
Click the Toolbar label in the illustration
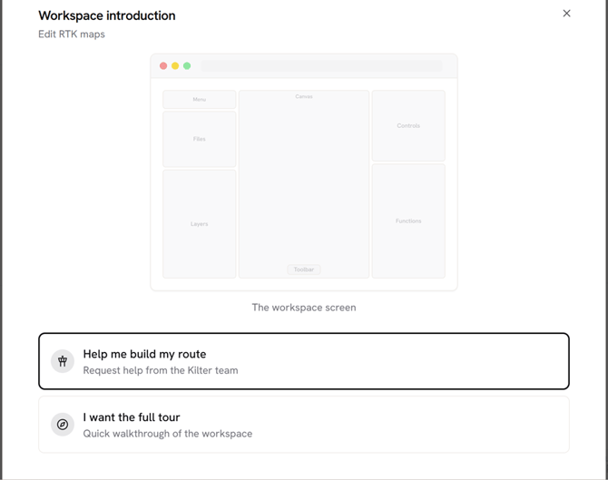click(x=304, y=269)
